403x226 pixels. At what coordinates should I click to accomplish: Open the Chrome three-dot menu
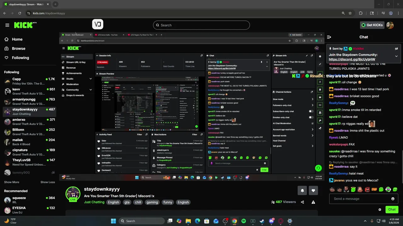coord(398,13)
